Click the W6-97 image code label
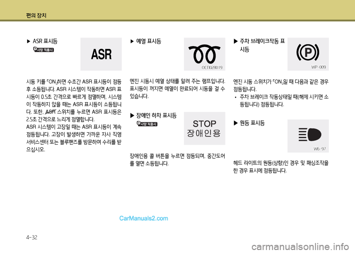This screenshot has height=253, width=355. pos(319,149)
